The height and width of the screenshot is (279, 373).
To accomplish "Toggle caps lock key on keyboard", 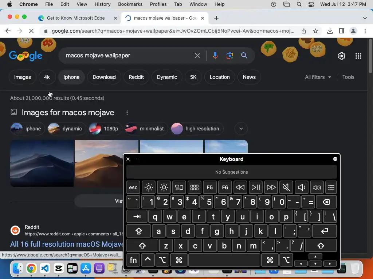I will tap(139, 231).
